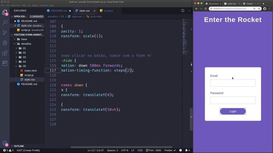This screenshot has width=273, height=153.
Task: Select style.css in the file tree
Action: click(29, 79)
